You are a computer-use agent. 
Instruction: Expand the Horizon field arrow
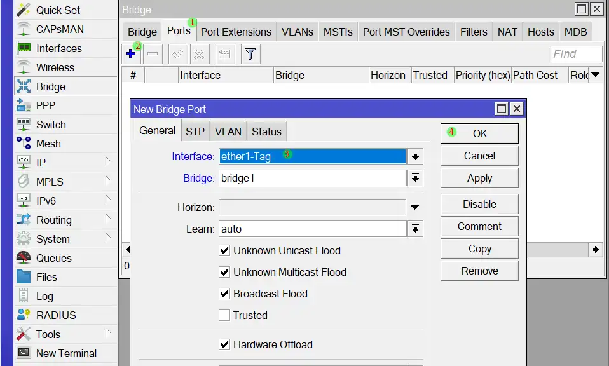415,207
